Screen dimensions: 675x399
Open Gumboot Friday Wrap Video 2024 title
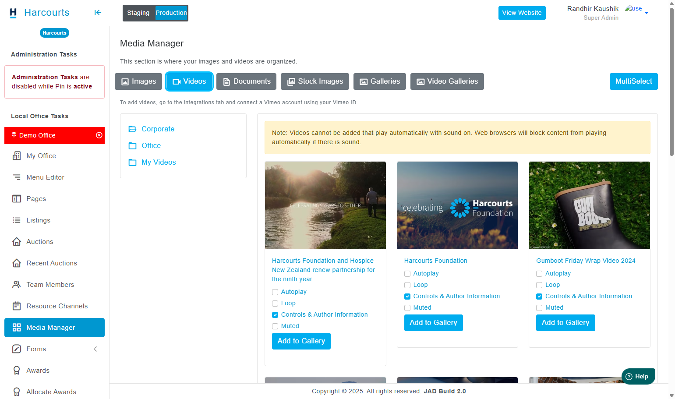(x=586, y=261)
